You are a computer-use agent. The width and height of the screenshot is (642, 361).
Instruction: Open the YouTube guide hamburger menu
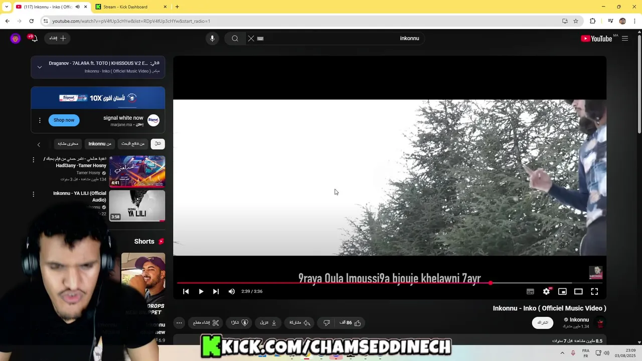click(625, 39)
